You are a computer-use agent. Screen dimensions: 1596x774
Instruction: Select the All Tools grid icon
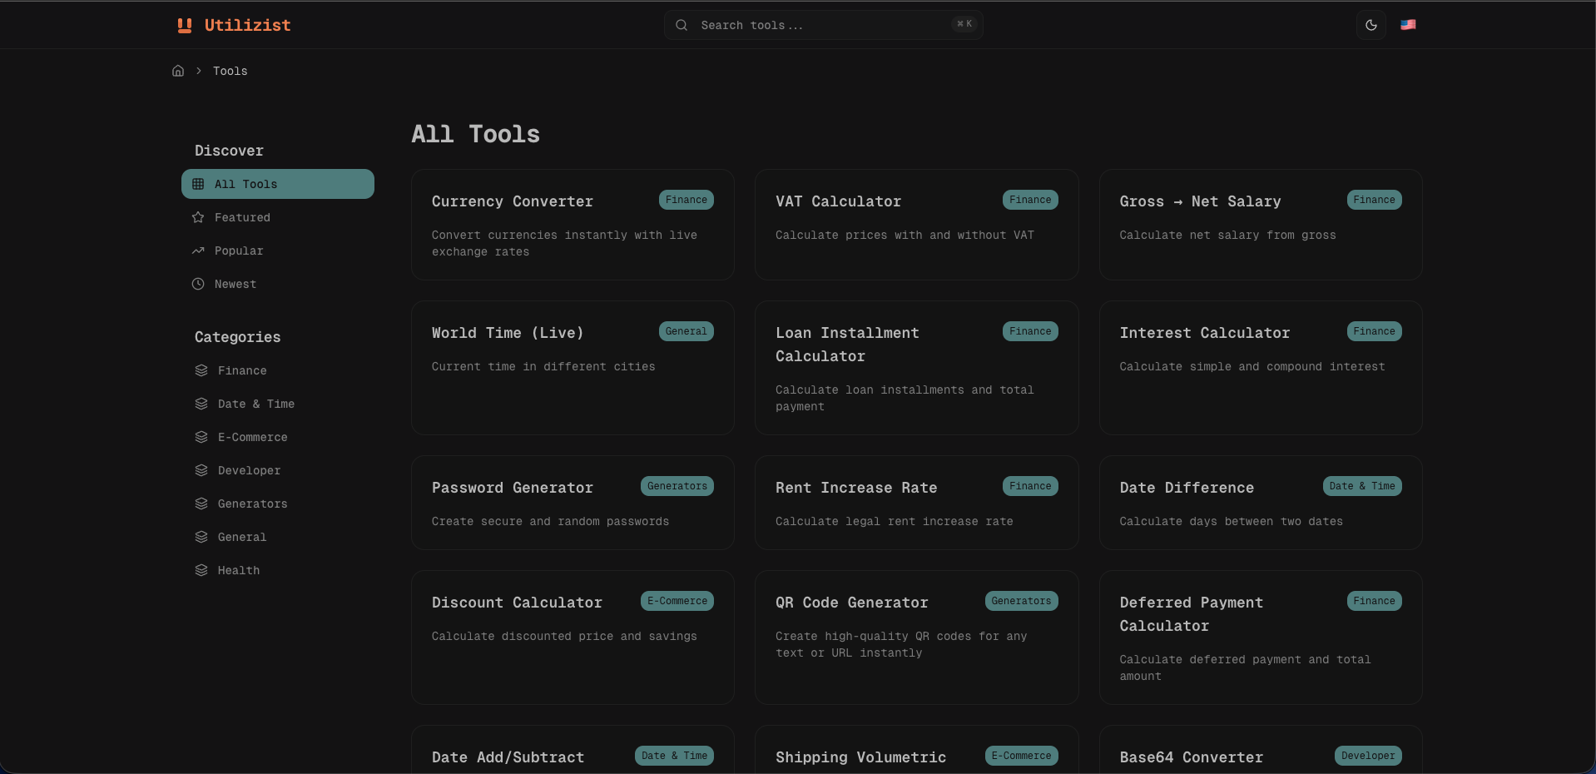198,184
